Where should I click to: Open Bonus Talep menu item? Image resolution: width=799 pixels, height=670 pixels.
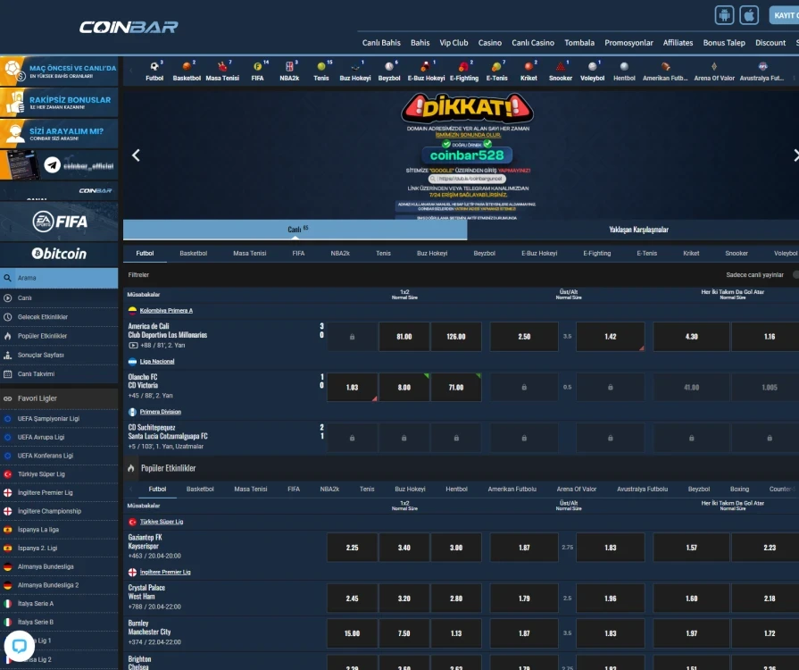pos(724,43)
